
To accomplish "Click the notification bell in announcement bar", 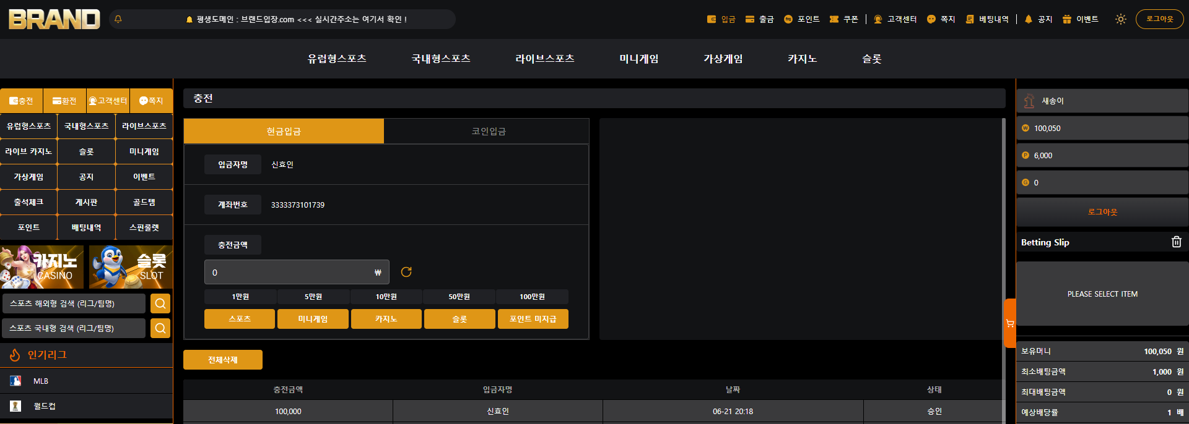I will point(118,19).
